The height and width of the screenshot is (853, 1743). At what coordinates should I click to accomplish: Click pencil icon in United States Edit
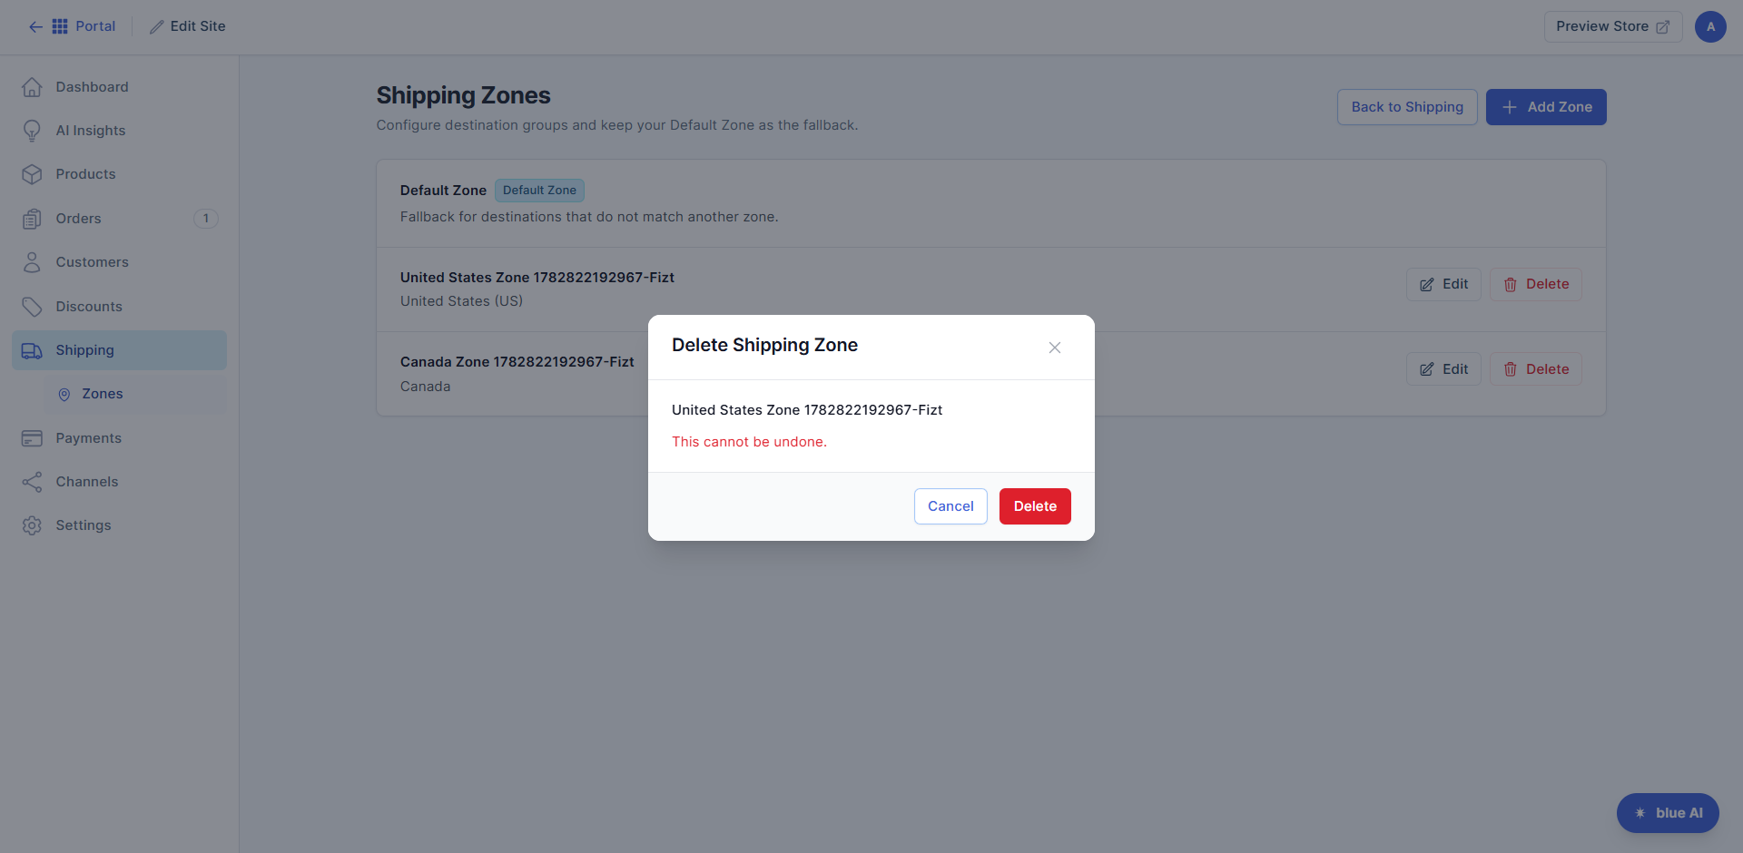(1427, 285)
